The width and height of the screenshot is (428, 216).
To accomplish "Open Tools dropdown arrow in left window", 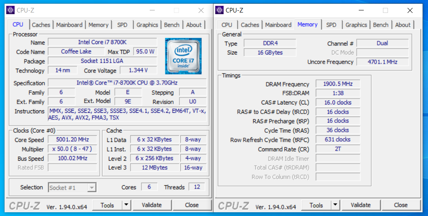I will click(126, 205).
